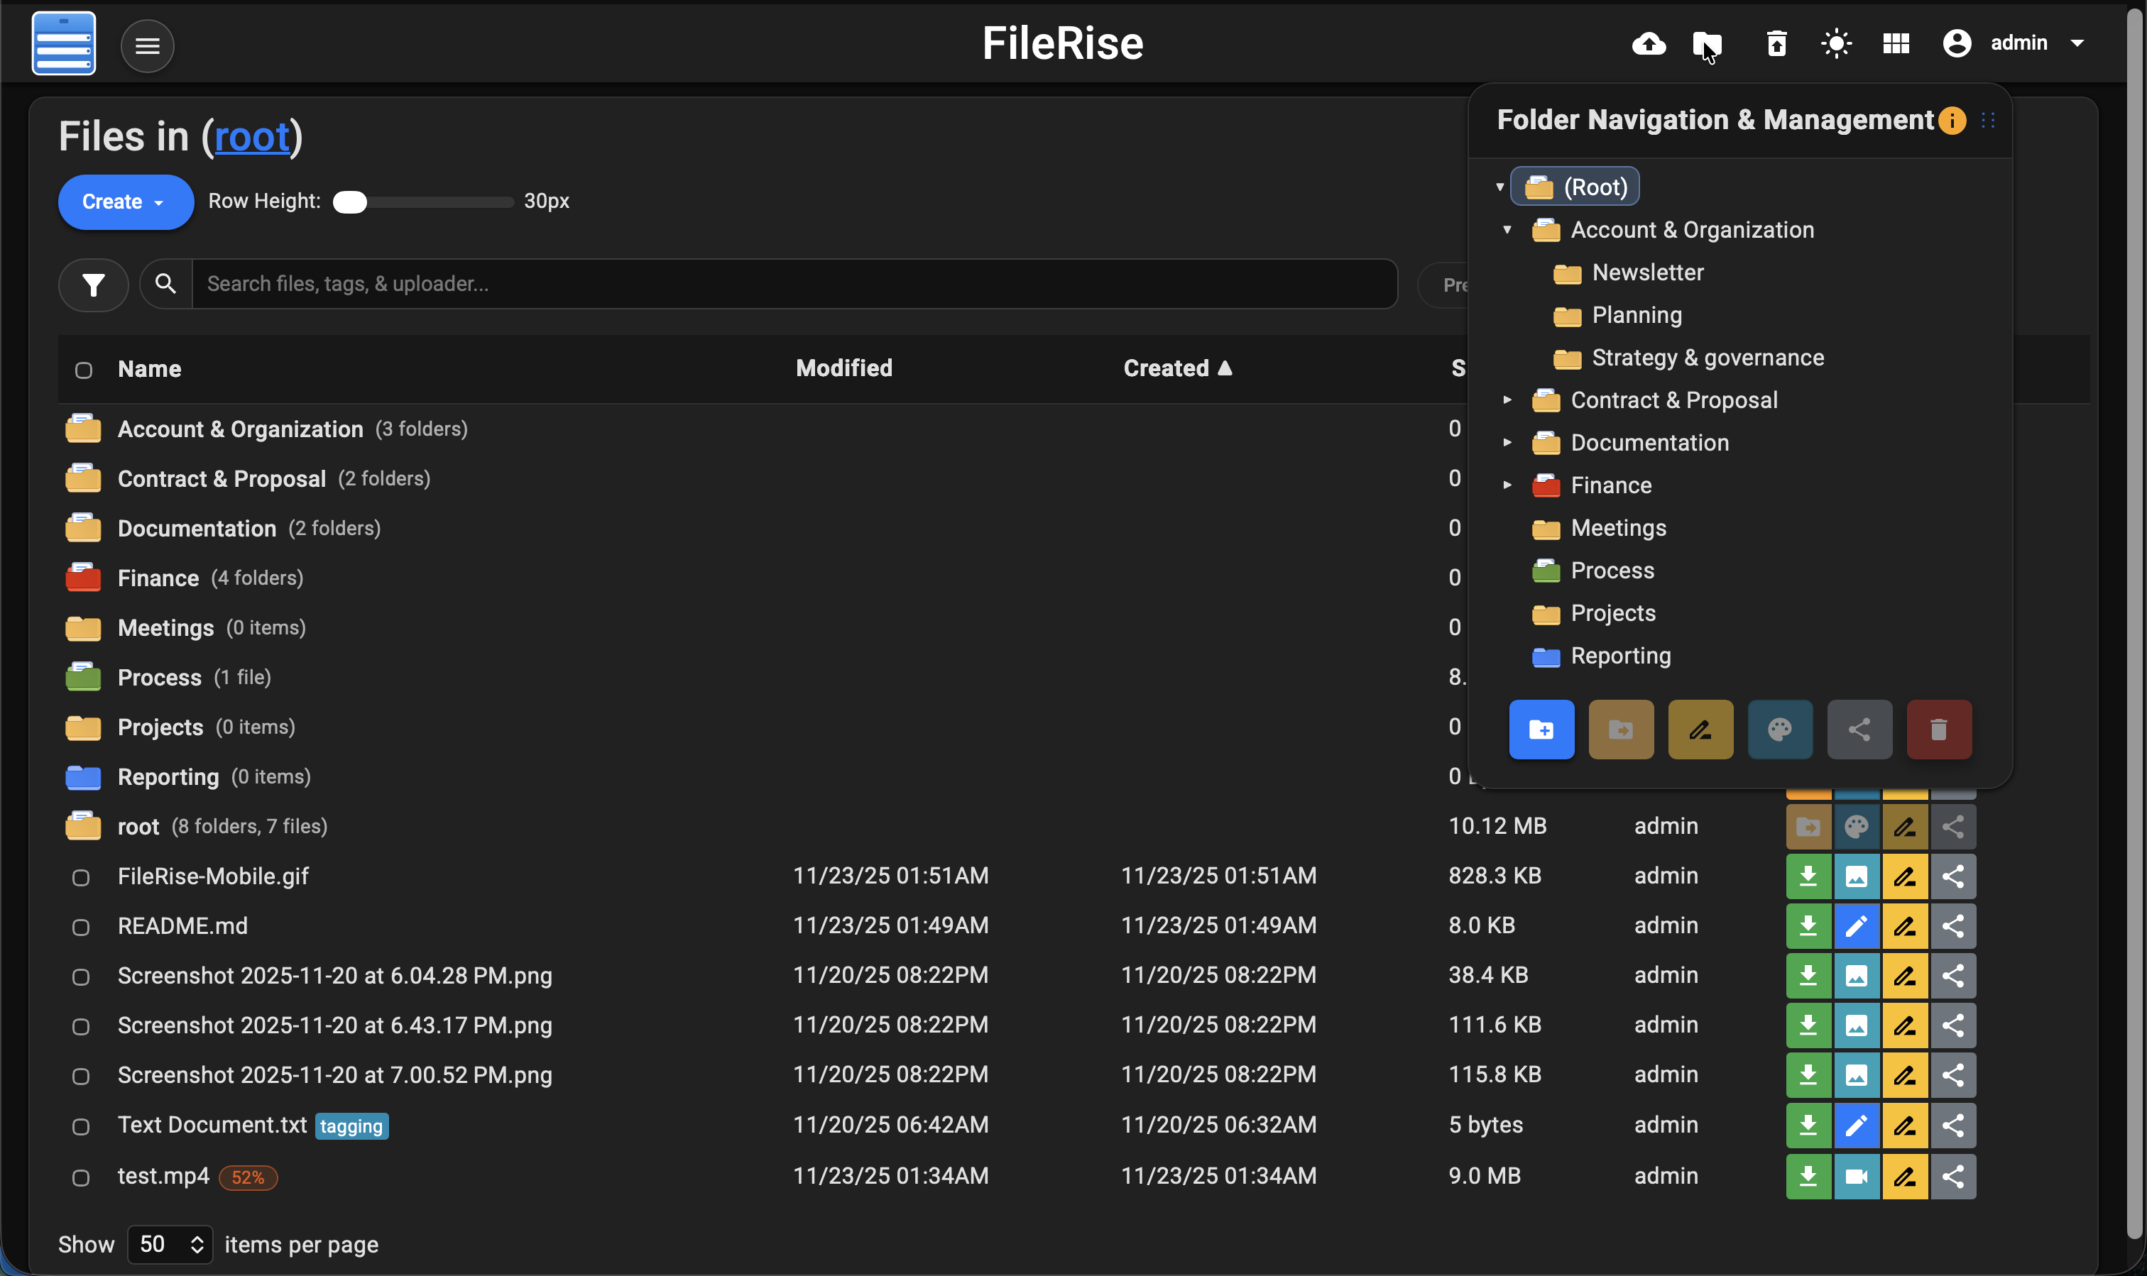Click the red delete folder button

(1939, 729)
